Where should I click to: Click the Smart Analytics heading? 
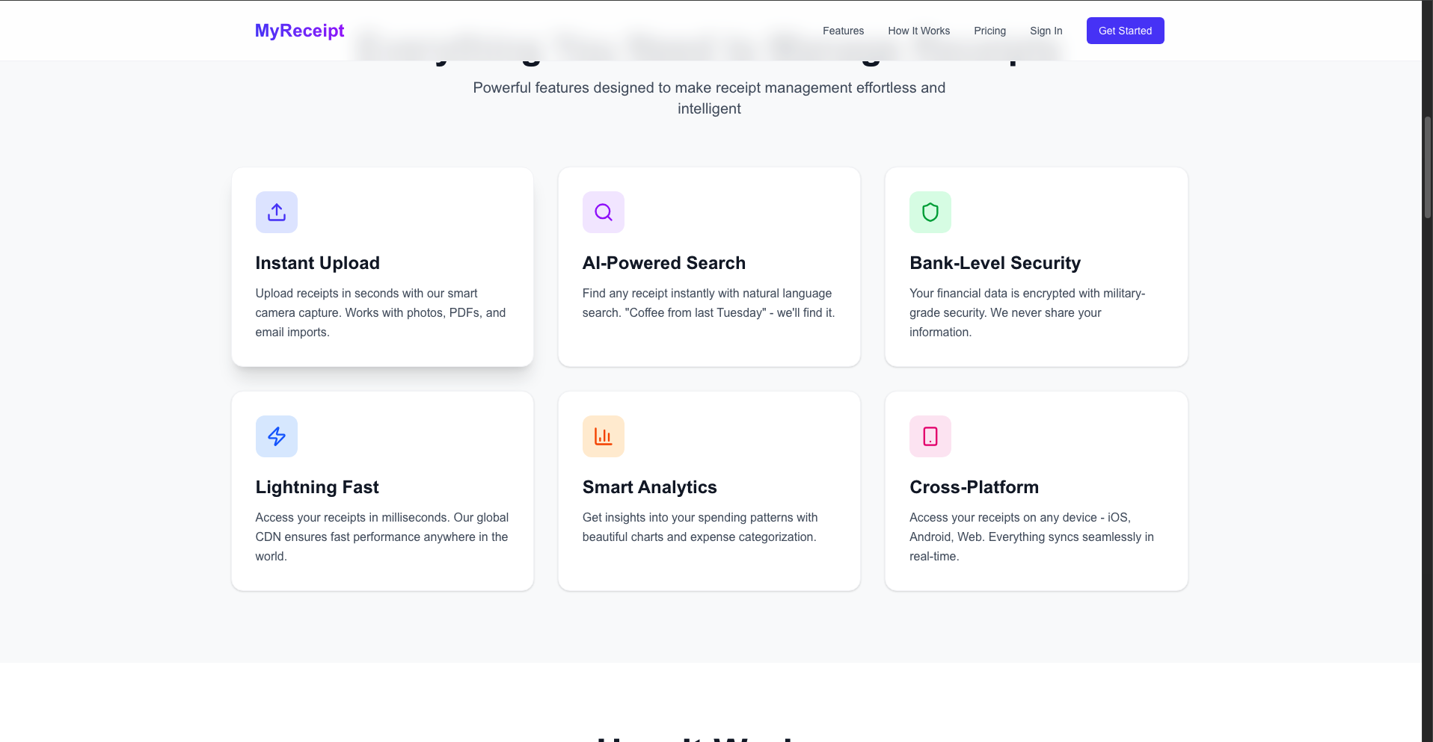pos(649,486)
